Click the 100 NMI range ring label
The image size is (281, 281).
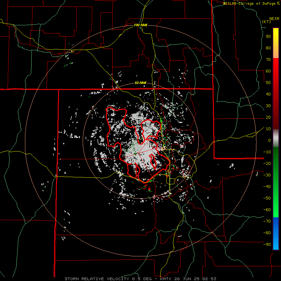click(140, 25)
